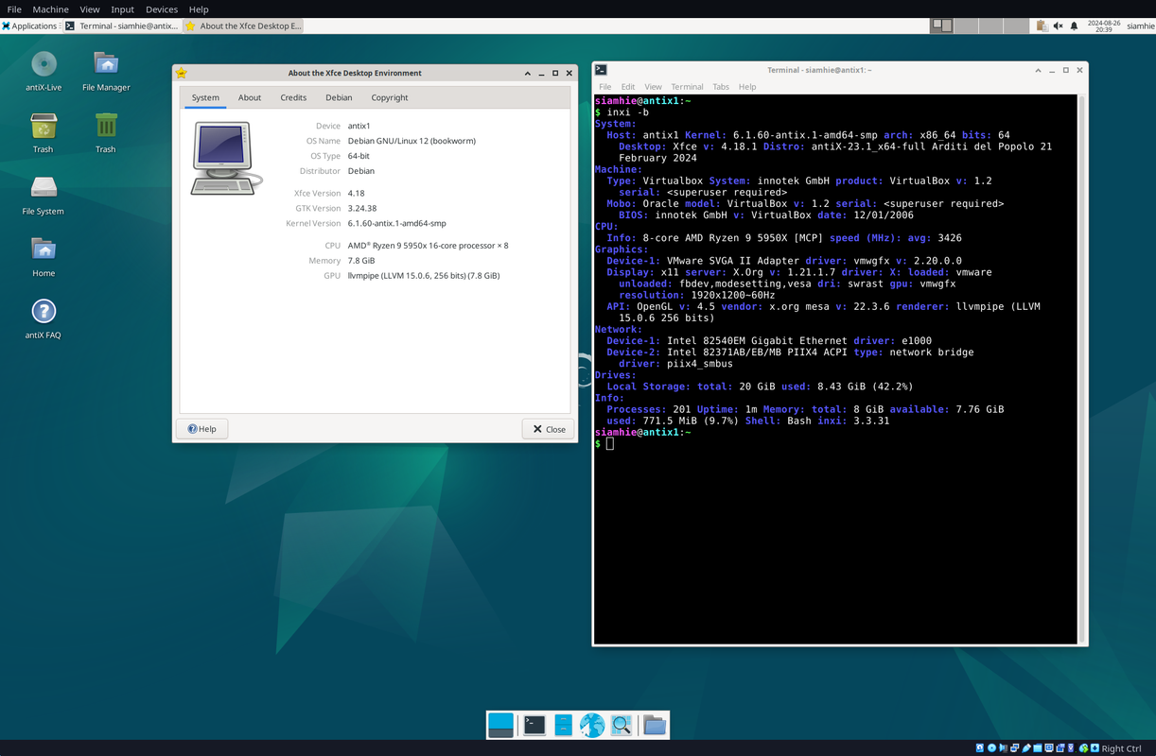Viewport: 1156px width, 756px height.
Task: Open the application finder magnifier in the dock
Action: (622, 725)
